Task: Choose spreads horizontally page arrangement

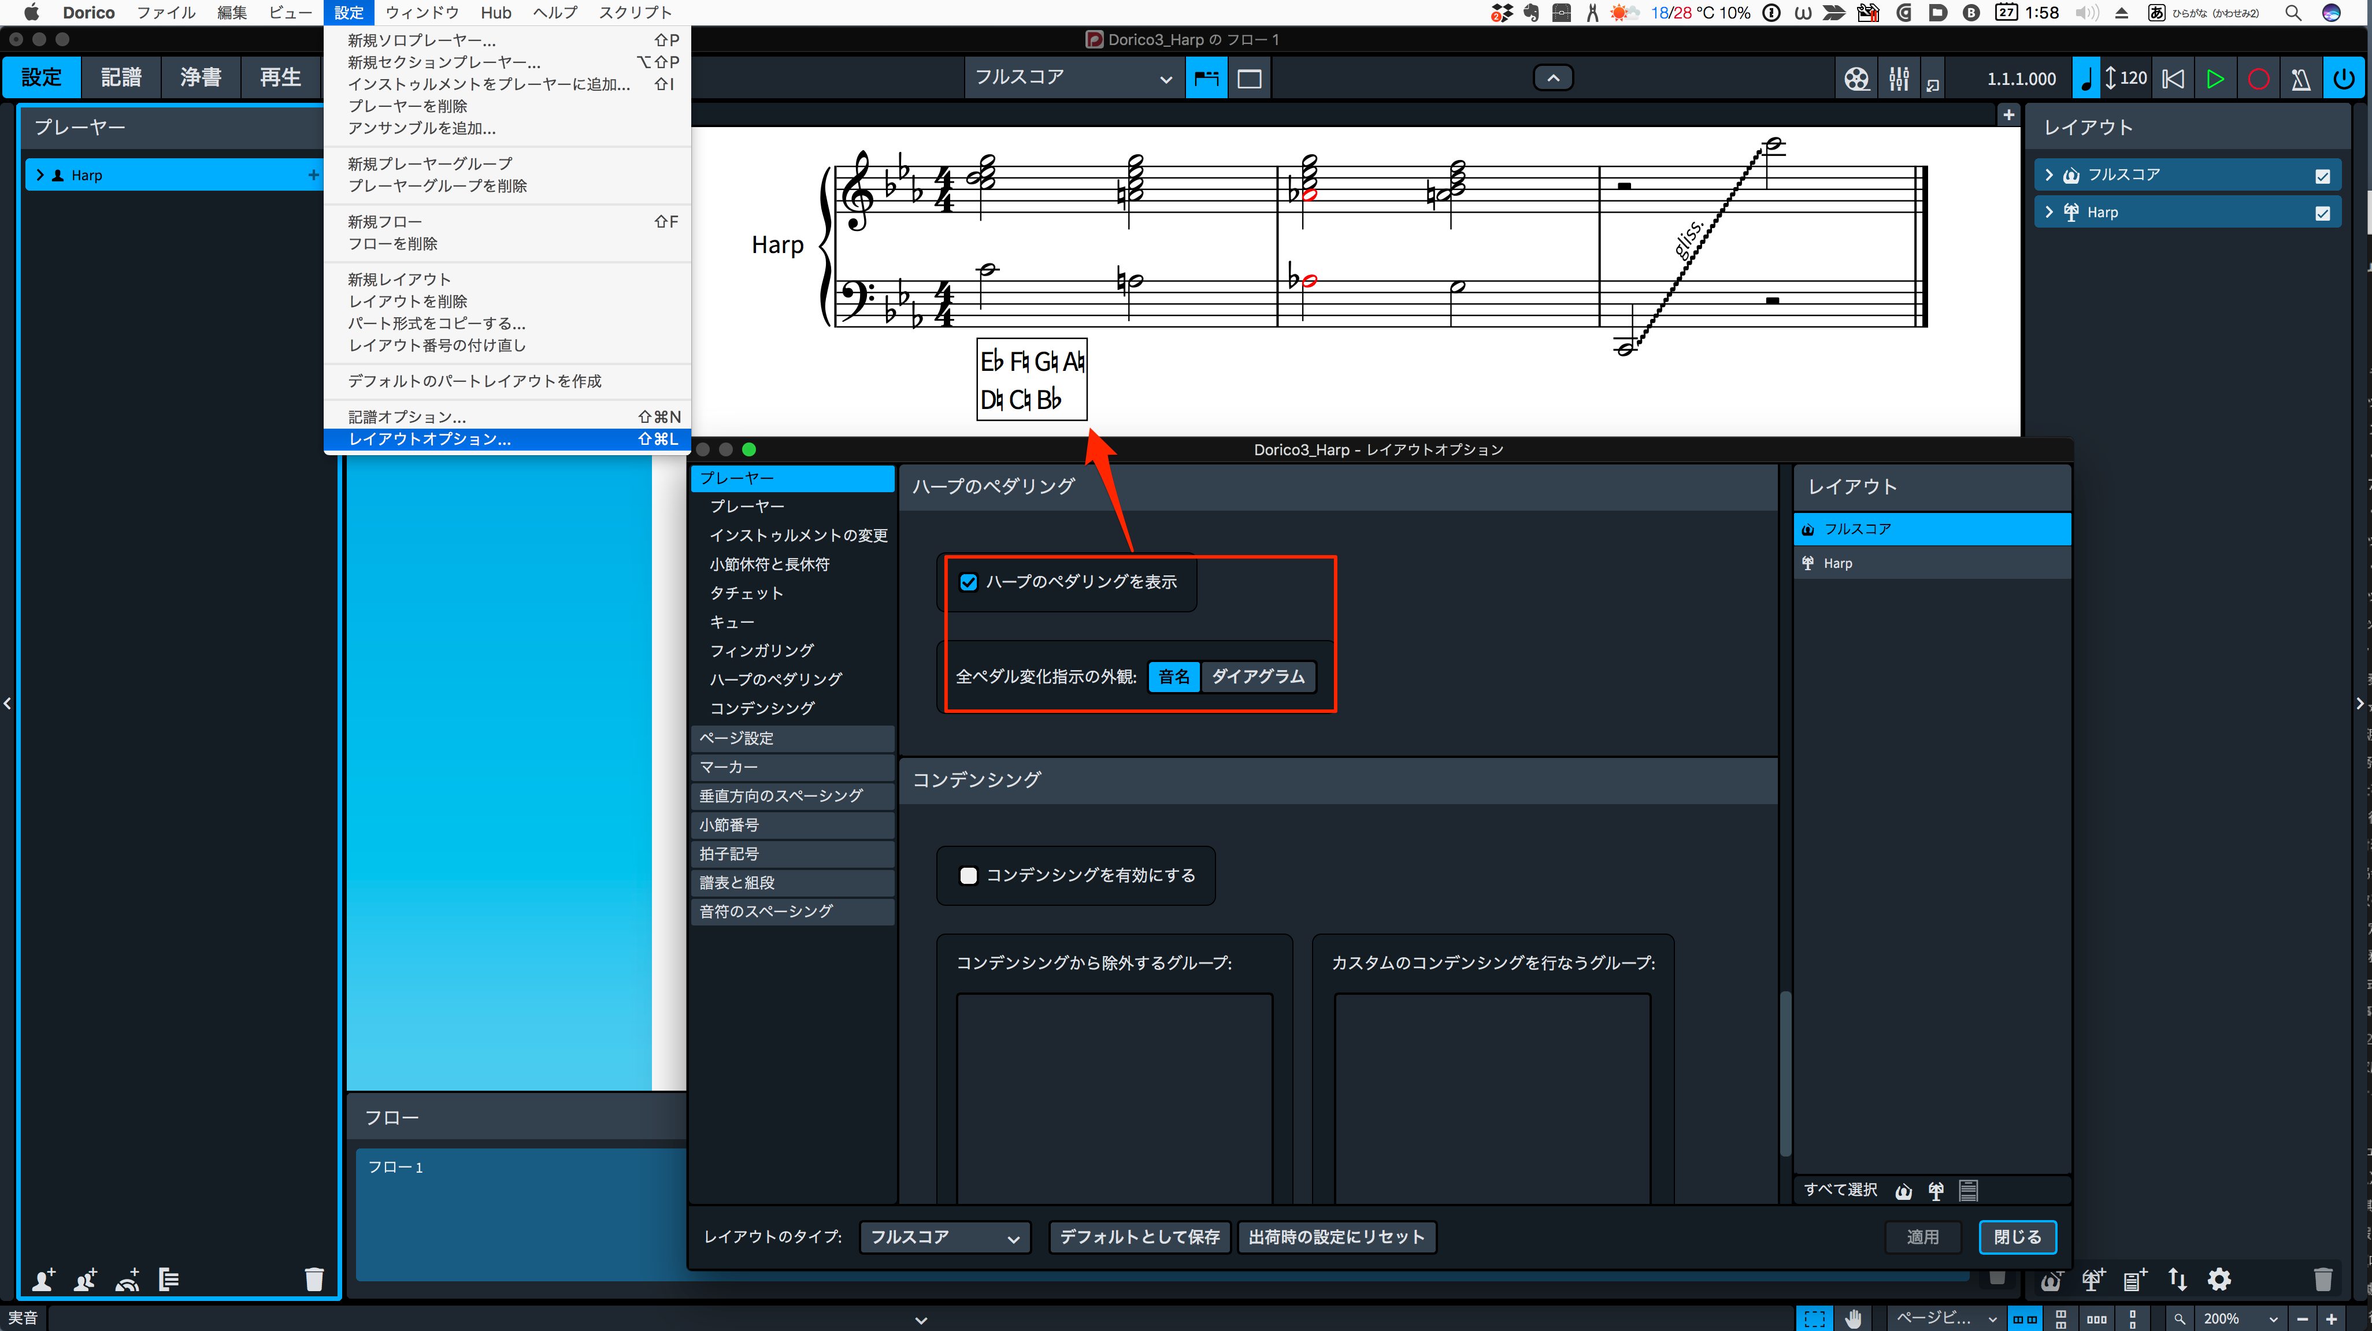Action: [x=2025, y=1319]
